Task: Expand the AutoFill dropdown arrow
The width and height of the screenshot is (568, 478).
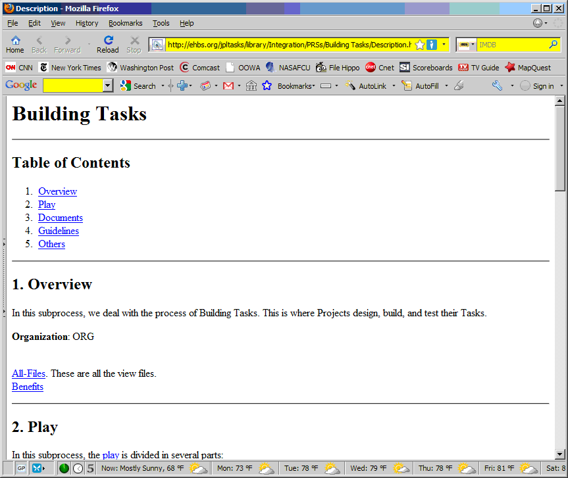Action: coord(446,85)
